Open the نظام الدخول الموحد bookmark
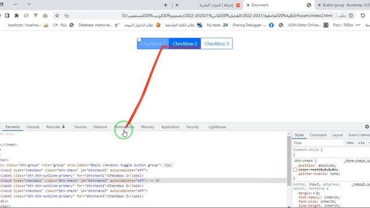Screen dimensions: 370x208 pos(142,25)
